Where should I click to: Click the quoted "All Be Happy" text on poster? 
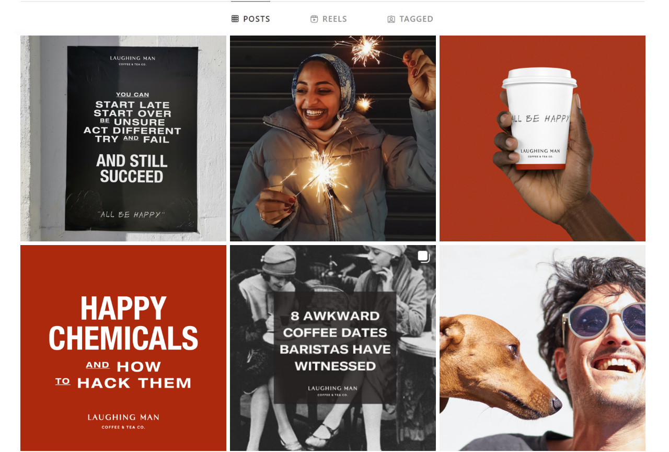click(x=131, y=214)
